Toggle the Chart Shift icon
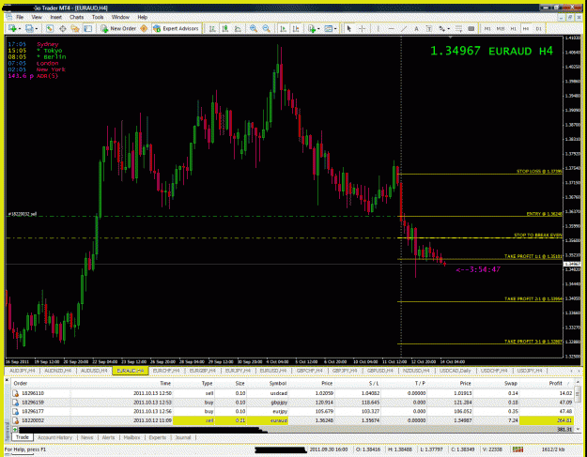 click(x=296, y=28)
